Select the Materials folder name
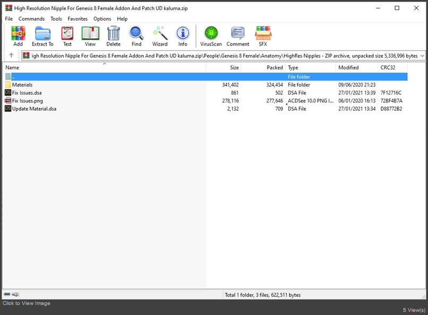Image resolution: width=428 pixels, height=315 pixels. (22, 85)
